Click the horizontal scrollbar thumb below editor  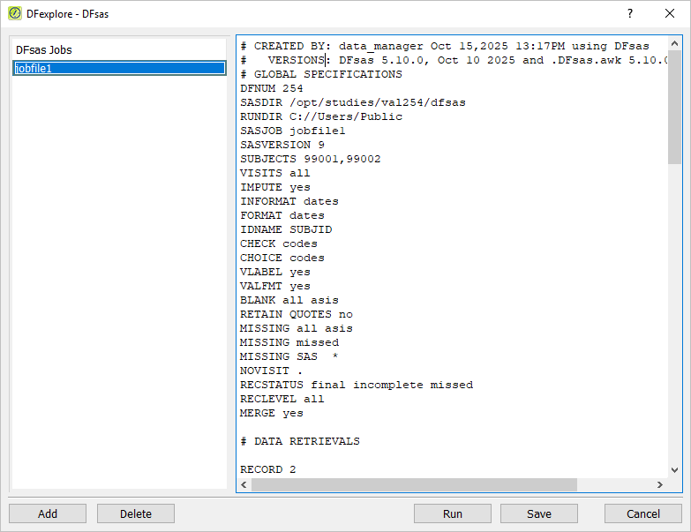click(414, 484)
